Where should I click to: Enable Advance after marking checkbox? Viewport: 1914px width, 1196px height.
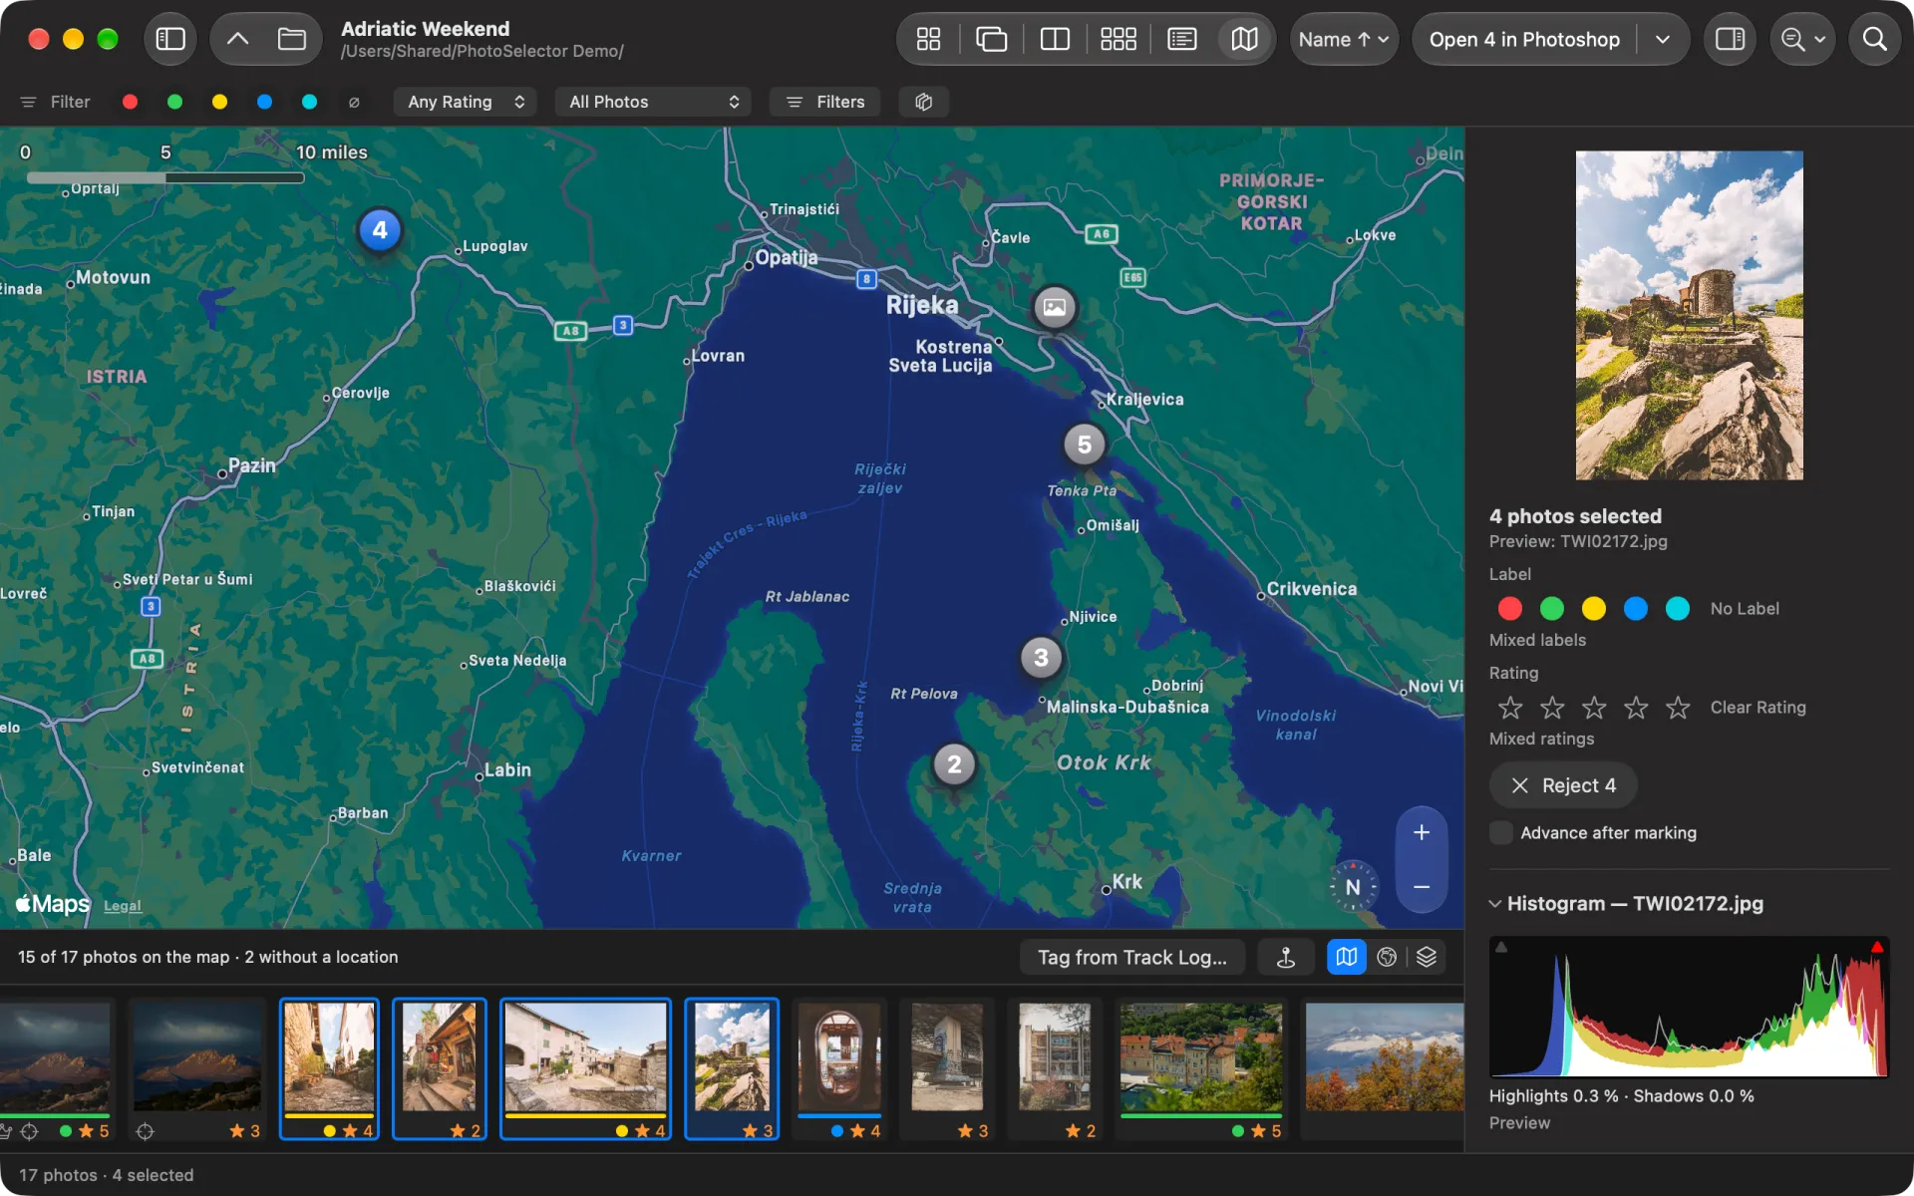[1500, 832]
